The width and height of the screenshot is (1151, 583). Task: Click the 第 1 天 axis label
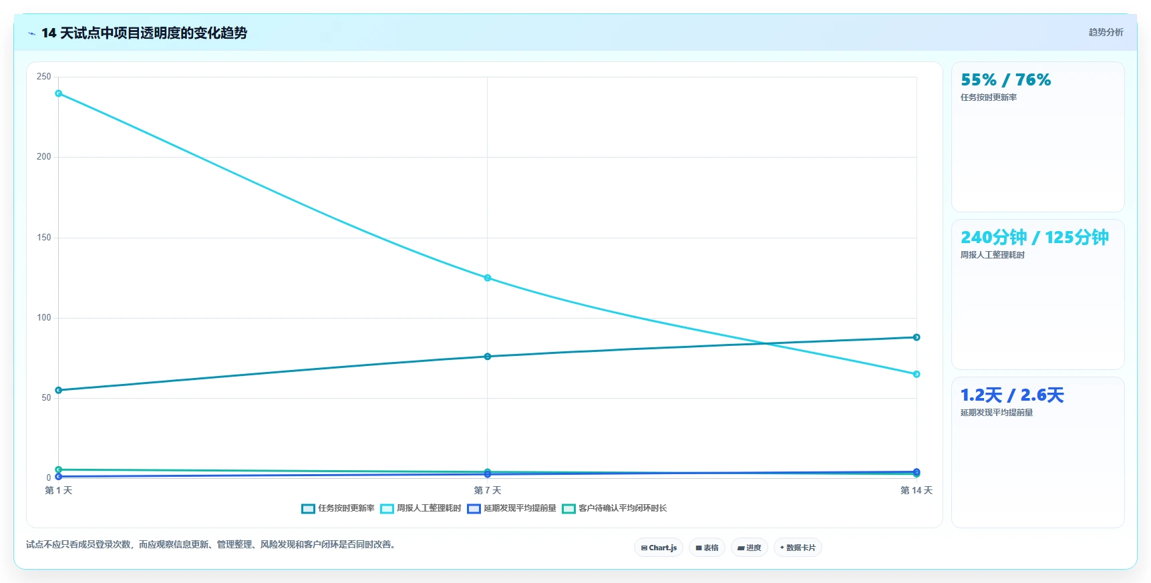[59, 490]
